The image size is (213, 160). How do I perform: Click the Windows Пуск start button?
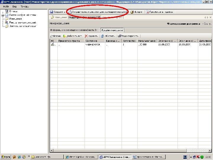[6, 157]
